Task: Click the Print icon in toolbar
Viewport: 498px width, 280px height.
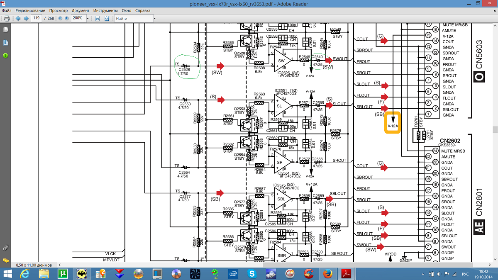Action: tap(7, 19)
